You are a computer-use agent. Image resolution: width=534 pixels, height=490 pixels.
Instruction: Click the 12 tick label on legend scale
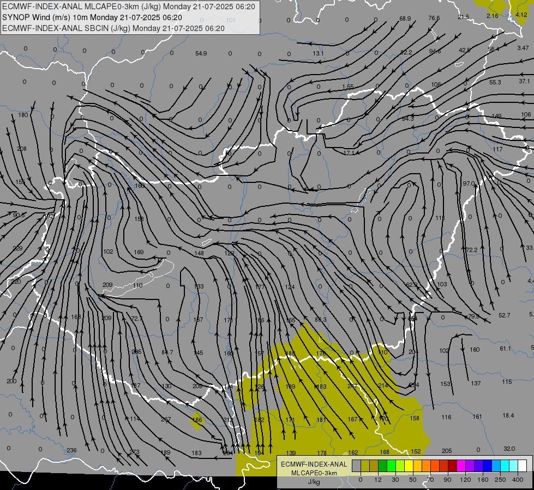tap(378, 480)
